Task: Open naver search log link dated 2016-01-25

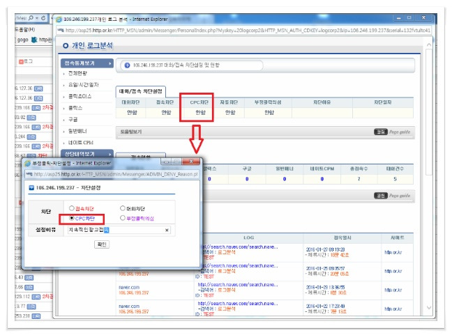Action: click(x=241, y=265)
